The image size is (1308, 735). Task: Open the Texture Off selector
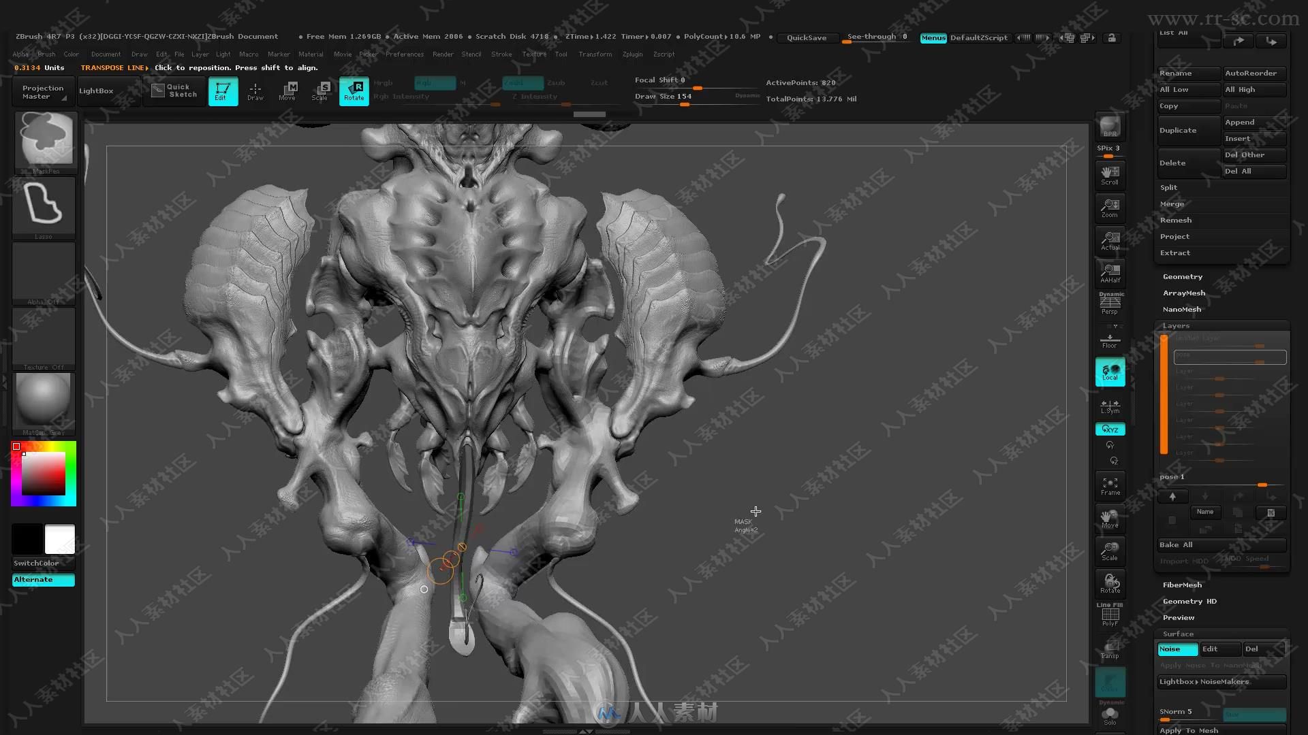[x=44, y=339]
